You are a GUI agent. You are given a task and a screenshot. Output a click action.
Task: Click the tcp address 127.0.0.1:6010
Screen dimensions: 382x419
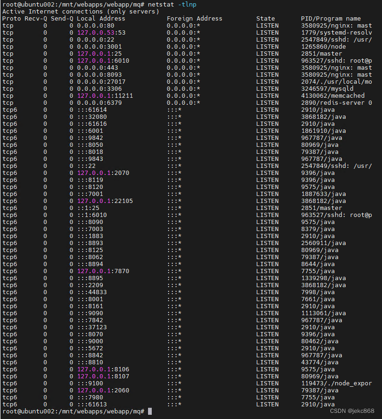103,61
